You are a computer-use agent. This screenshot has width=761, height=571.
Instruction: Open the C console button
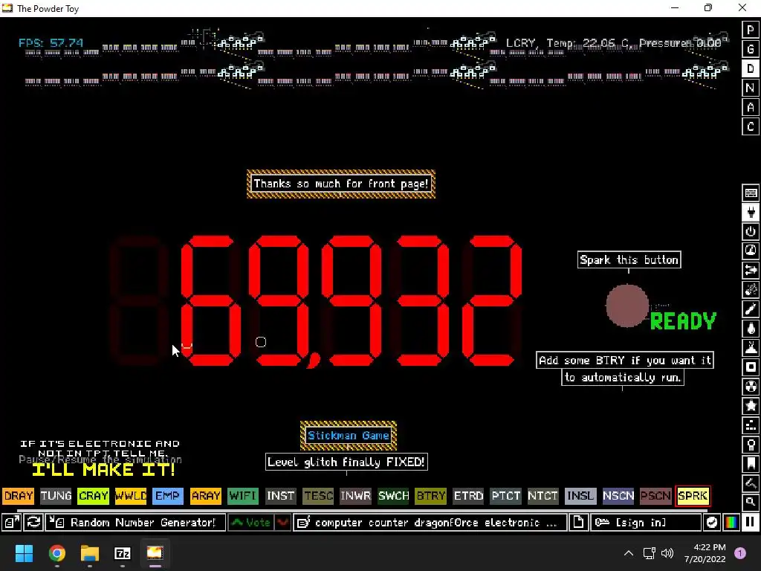coord(751,127)
